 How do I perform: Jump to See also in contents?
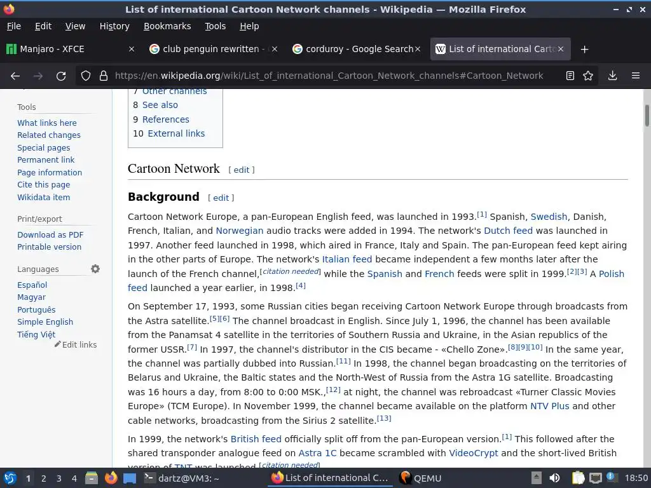pyautogui.click(x=160, y=105)
